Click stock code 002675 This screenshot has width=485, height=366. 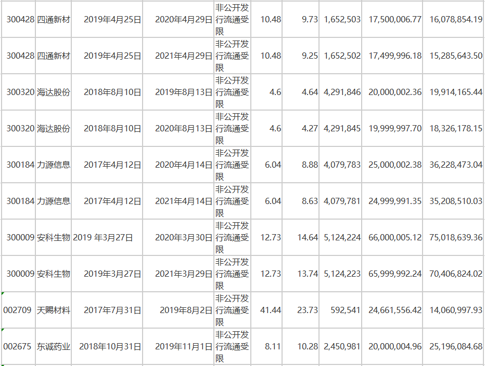(x=18, y=346)
